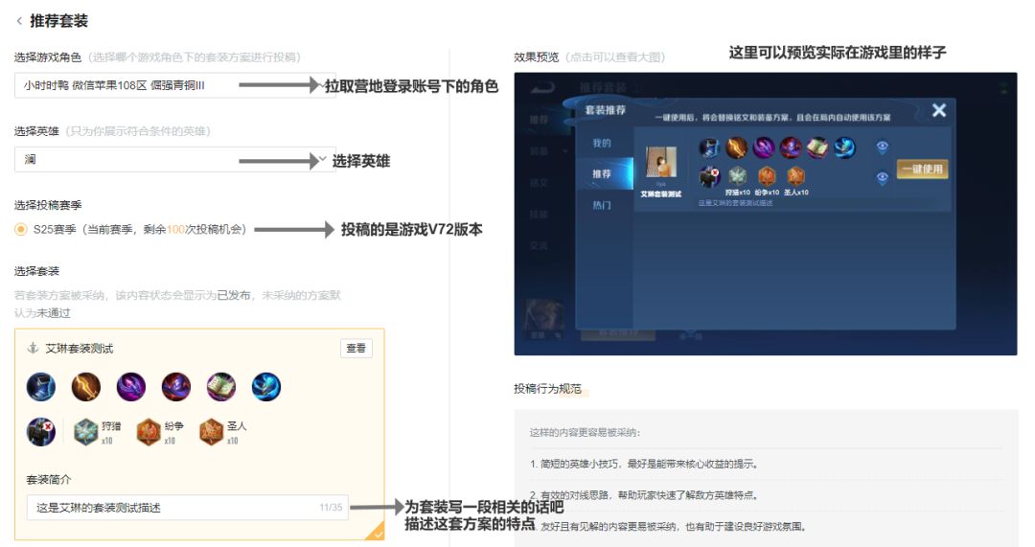The image size is (1035, 547).
Task: Select the 我的 tab in preview dialog
Action: (x=601, y=143)
